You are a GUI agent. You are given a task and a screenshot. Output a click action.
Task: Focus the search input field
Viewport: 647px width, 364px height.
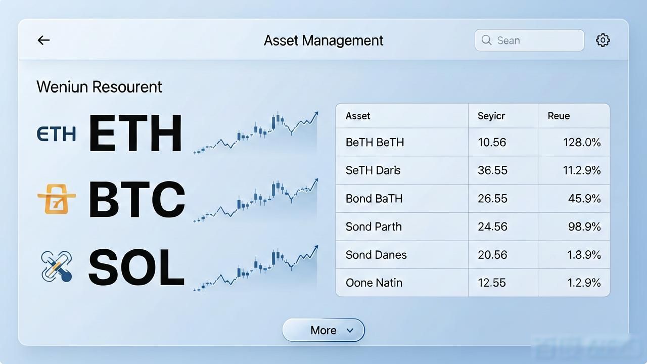[529, 40]
